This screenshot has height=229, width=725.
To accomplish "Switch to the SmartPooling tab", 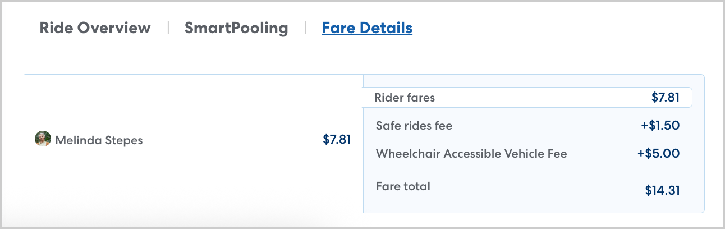I will (x=236, y=28).
